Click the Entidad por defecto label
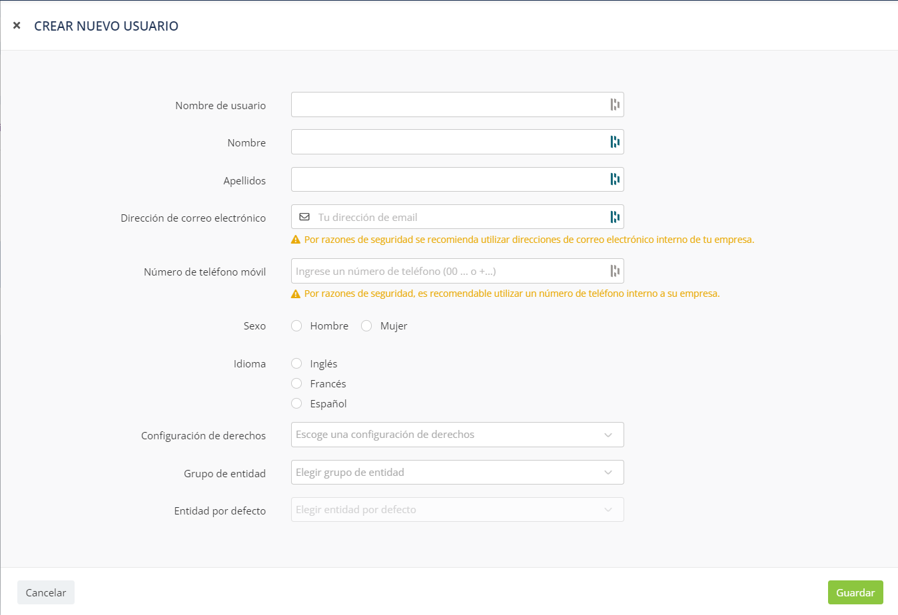The width and height of the screenshot is (898, 615). tap(220, 511)
